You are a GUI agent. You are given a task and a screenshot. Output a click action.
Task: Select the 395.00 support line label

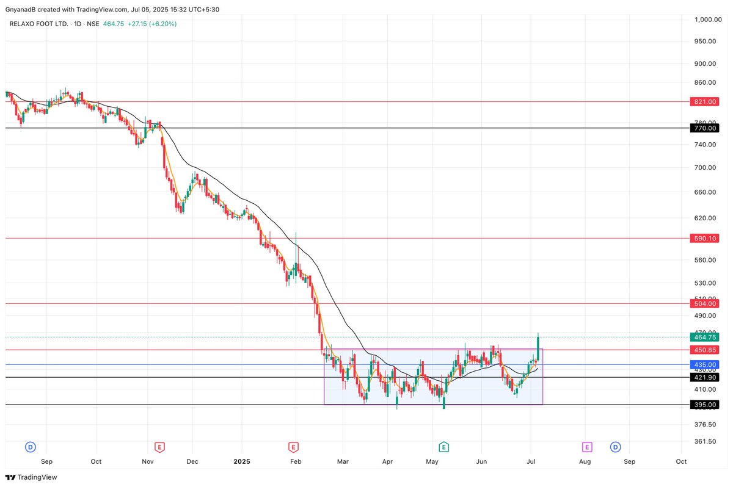click(704, 405)
